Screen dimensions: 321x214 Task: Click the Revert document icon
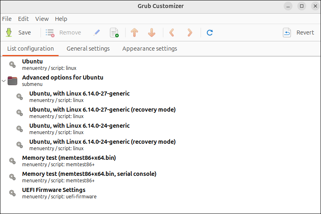tap(287, 33)
